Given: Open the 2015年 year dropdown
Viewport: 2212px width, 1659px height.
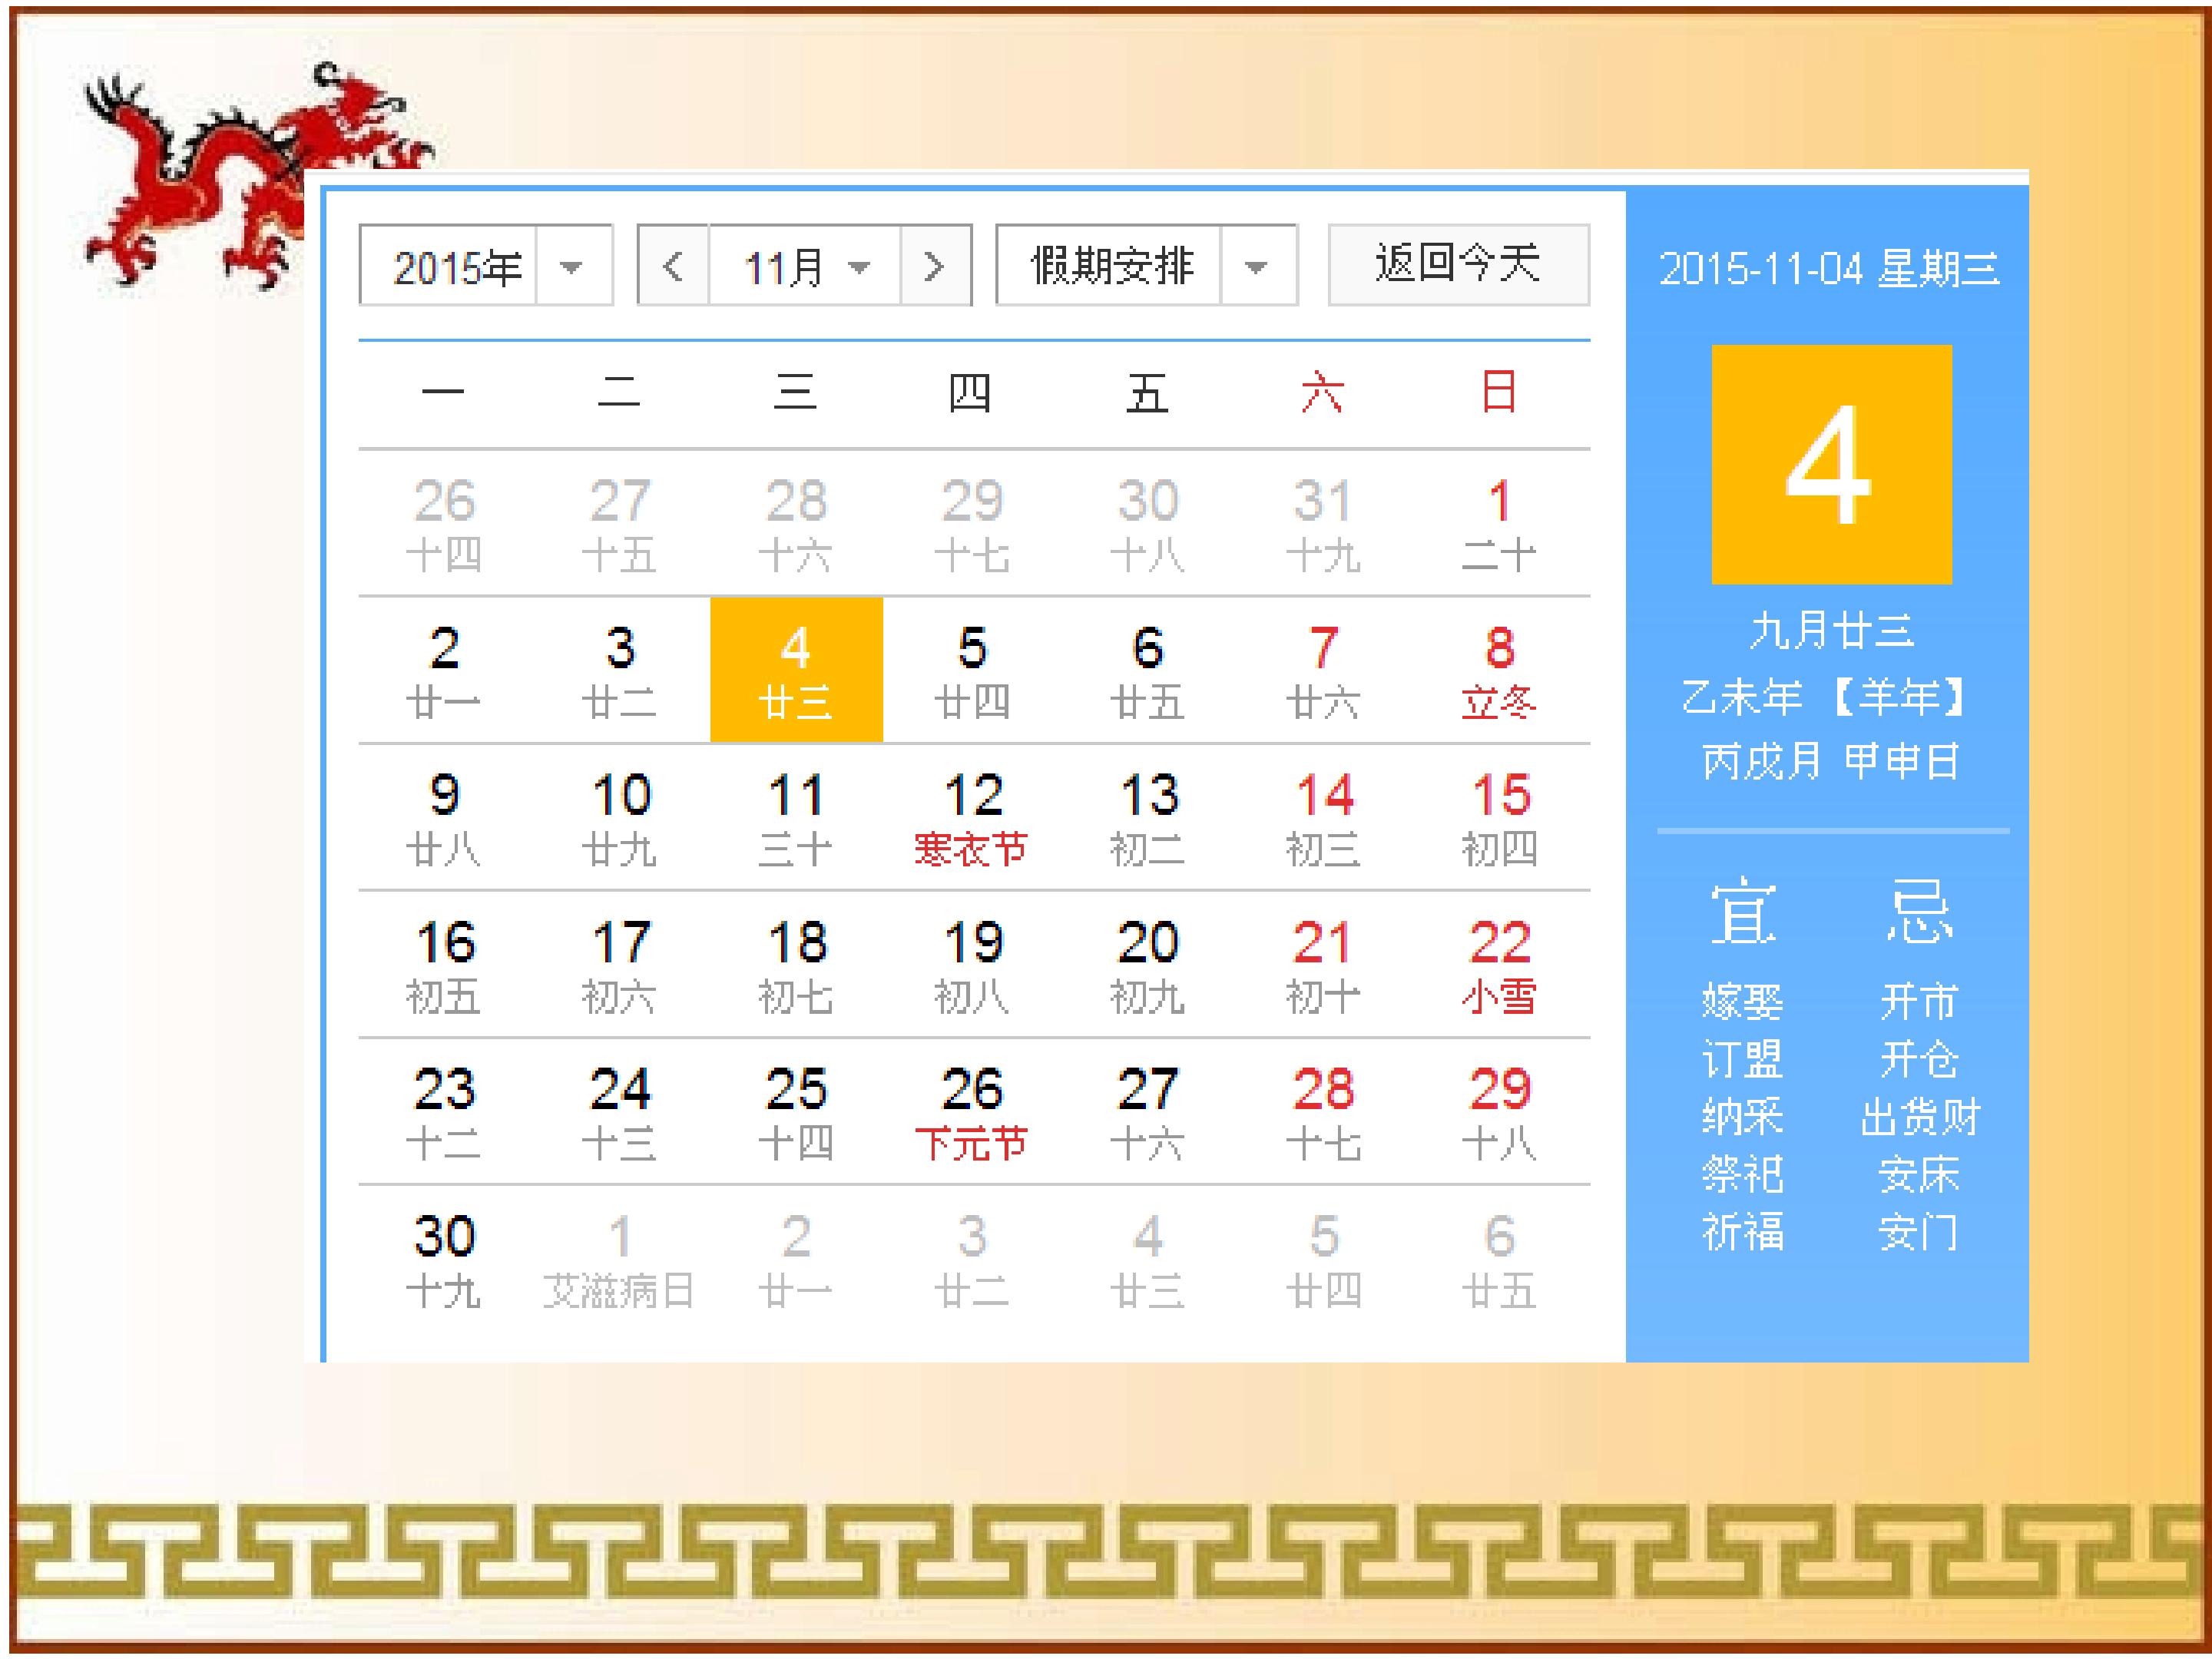Looking at the screenshot, I should [486, 266].
